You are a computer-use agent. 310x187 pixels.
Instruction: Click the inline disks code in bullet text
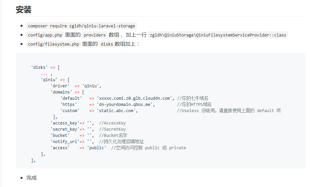107,44
